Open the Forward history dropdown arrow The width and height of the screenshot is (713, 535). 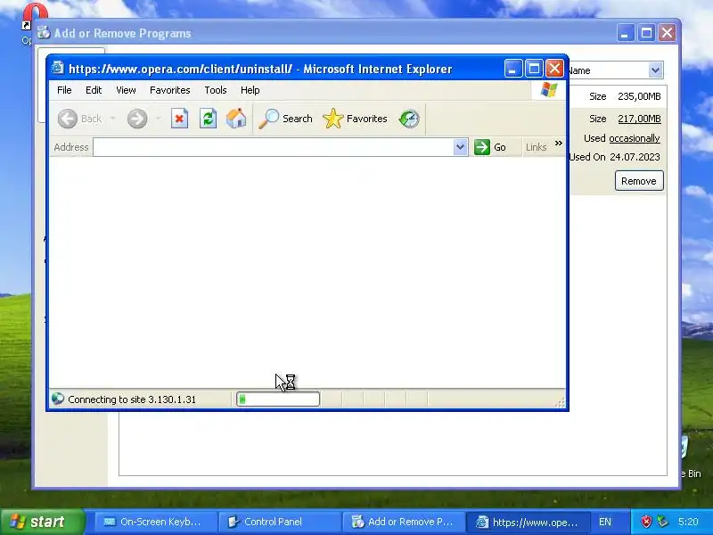coord(159,119)
